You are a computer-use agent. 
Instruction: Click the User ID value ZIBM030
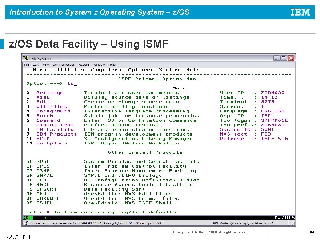[272, 93]
